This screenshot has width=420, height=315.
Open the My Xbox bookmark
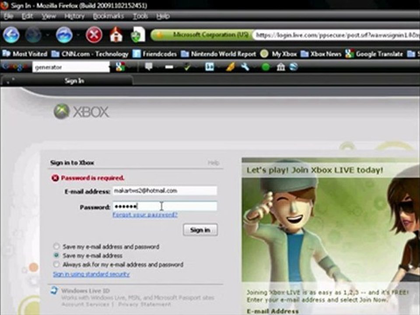point(279,54)
